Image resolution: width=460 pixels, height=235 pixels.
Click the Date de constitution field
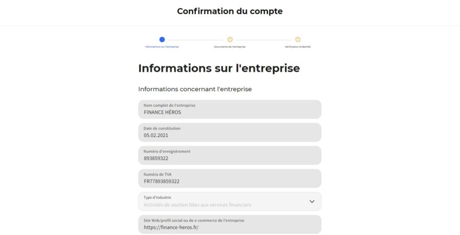point(229,133)
